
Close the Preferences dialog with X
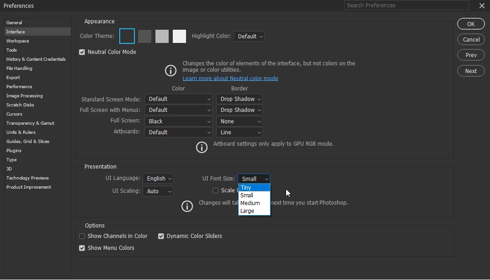tap(482, 5)
